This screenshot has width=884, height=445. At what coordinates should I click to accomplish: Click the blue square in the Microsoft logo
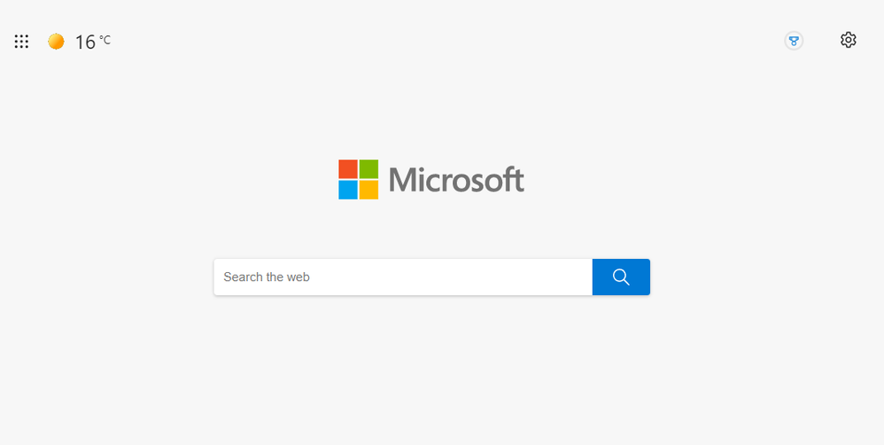pos(348,190)
